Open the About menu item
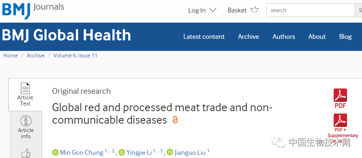 (317, 37)
